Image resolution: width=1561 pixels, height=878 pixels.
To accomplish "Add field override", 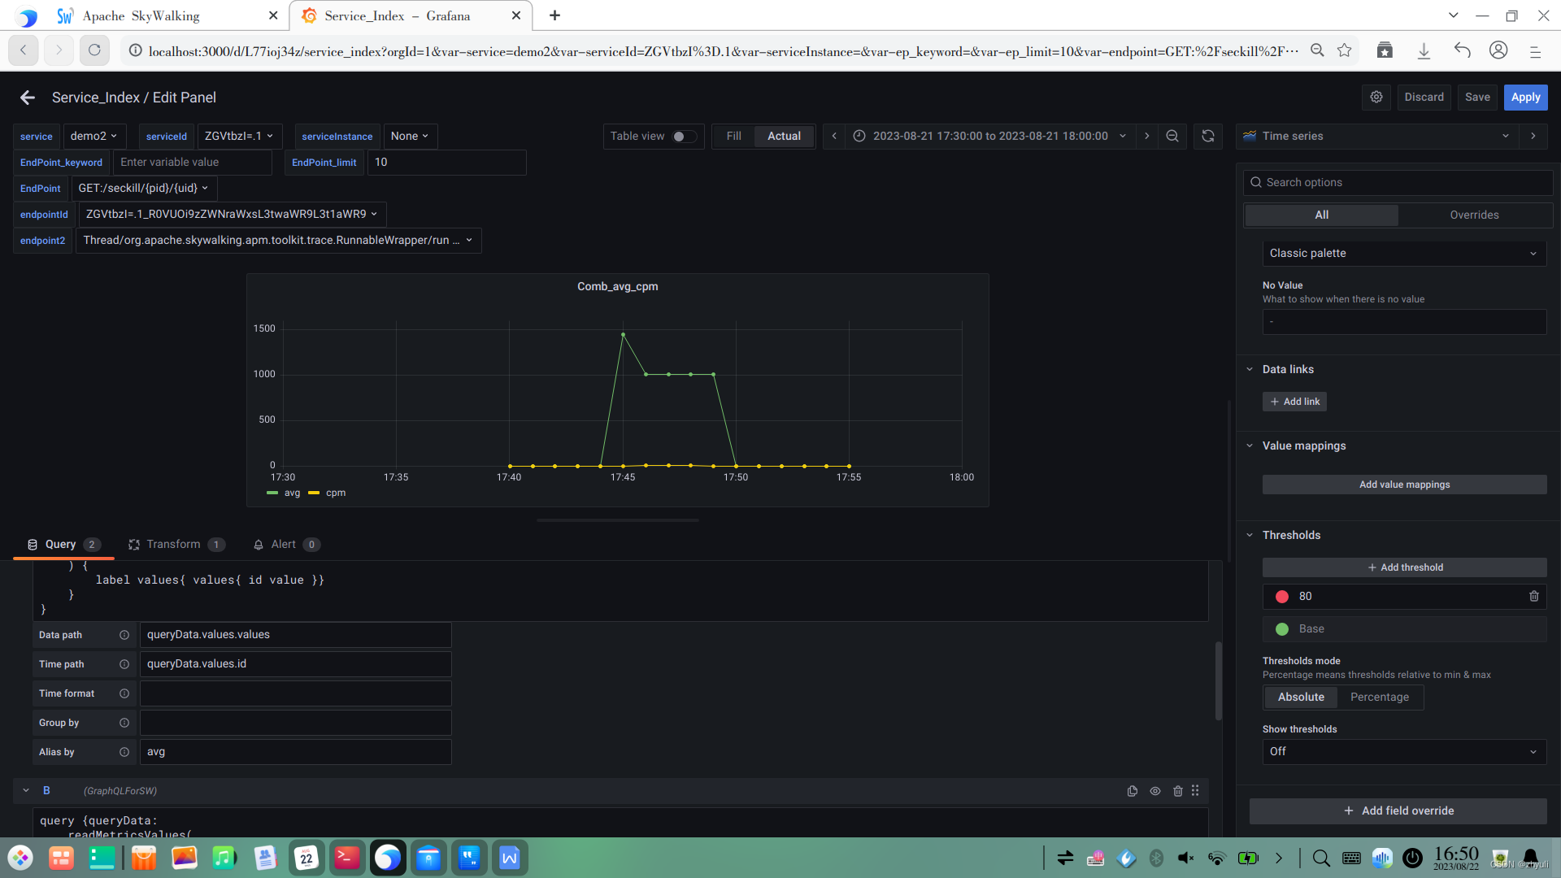I will click(1398, 811).
